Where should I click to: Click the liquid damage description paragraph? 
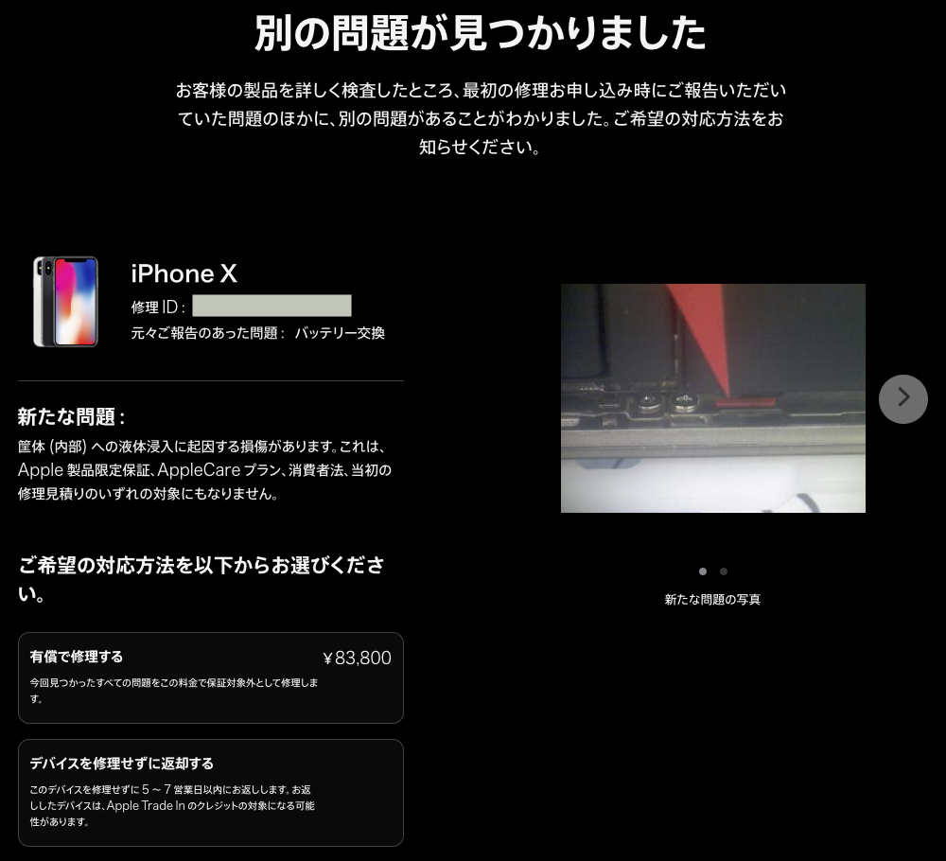click(x=204, y=469)
